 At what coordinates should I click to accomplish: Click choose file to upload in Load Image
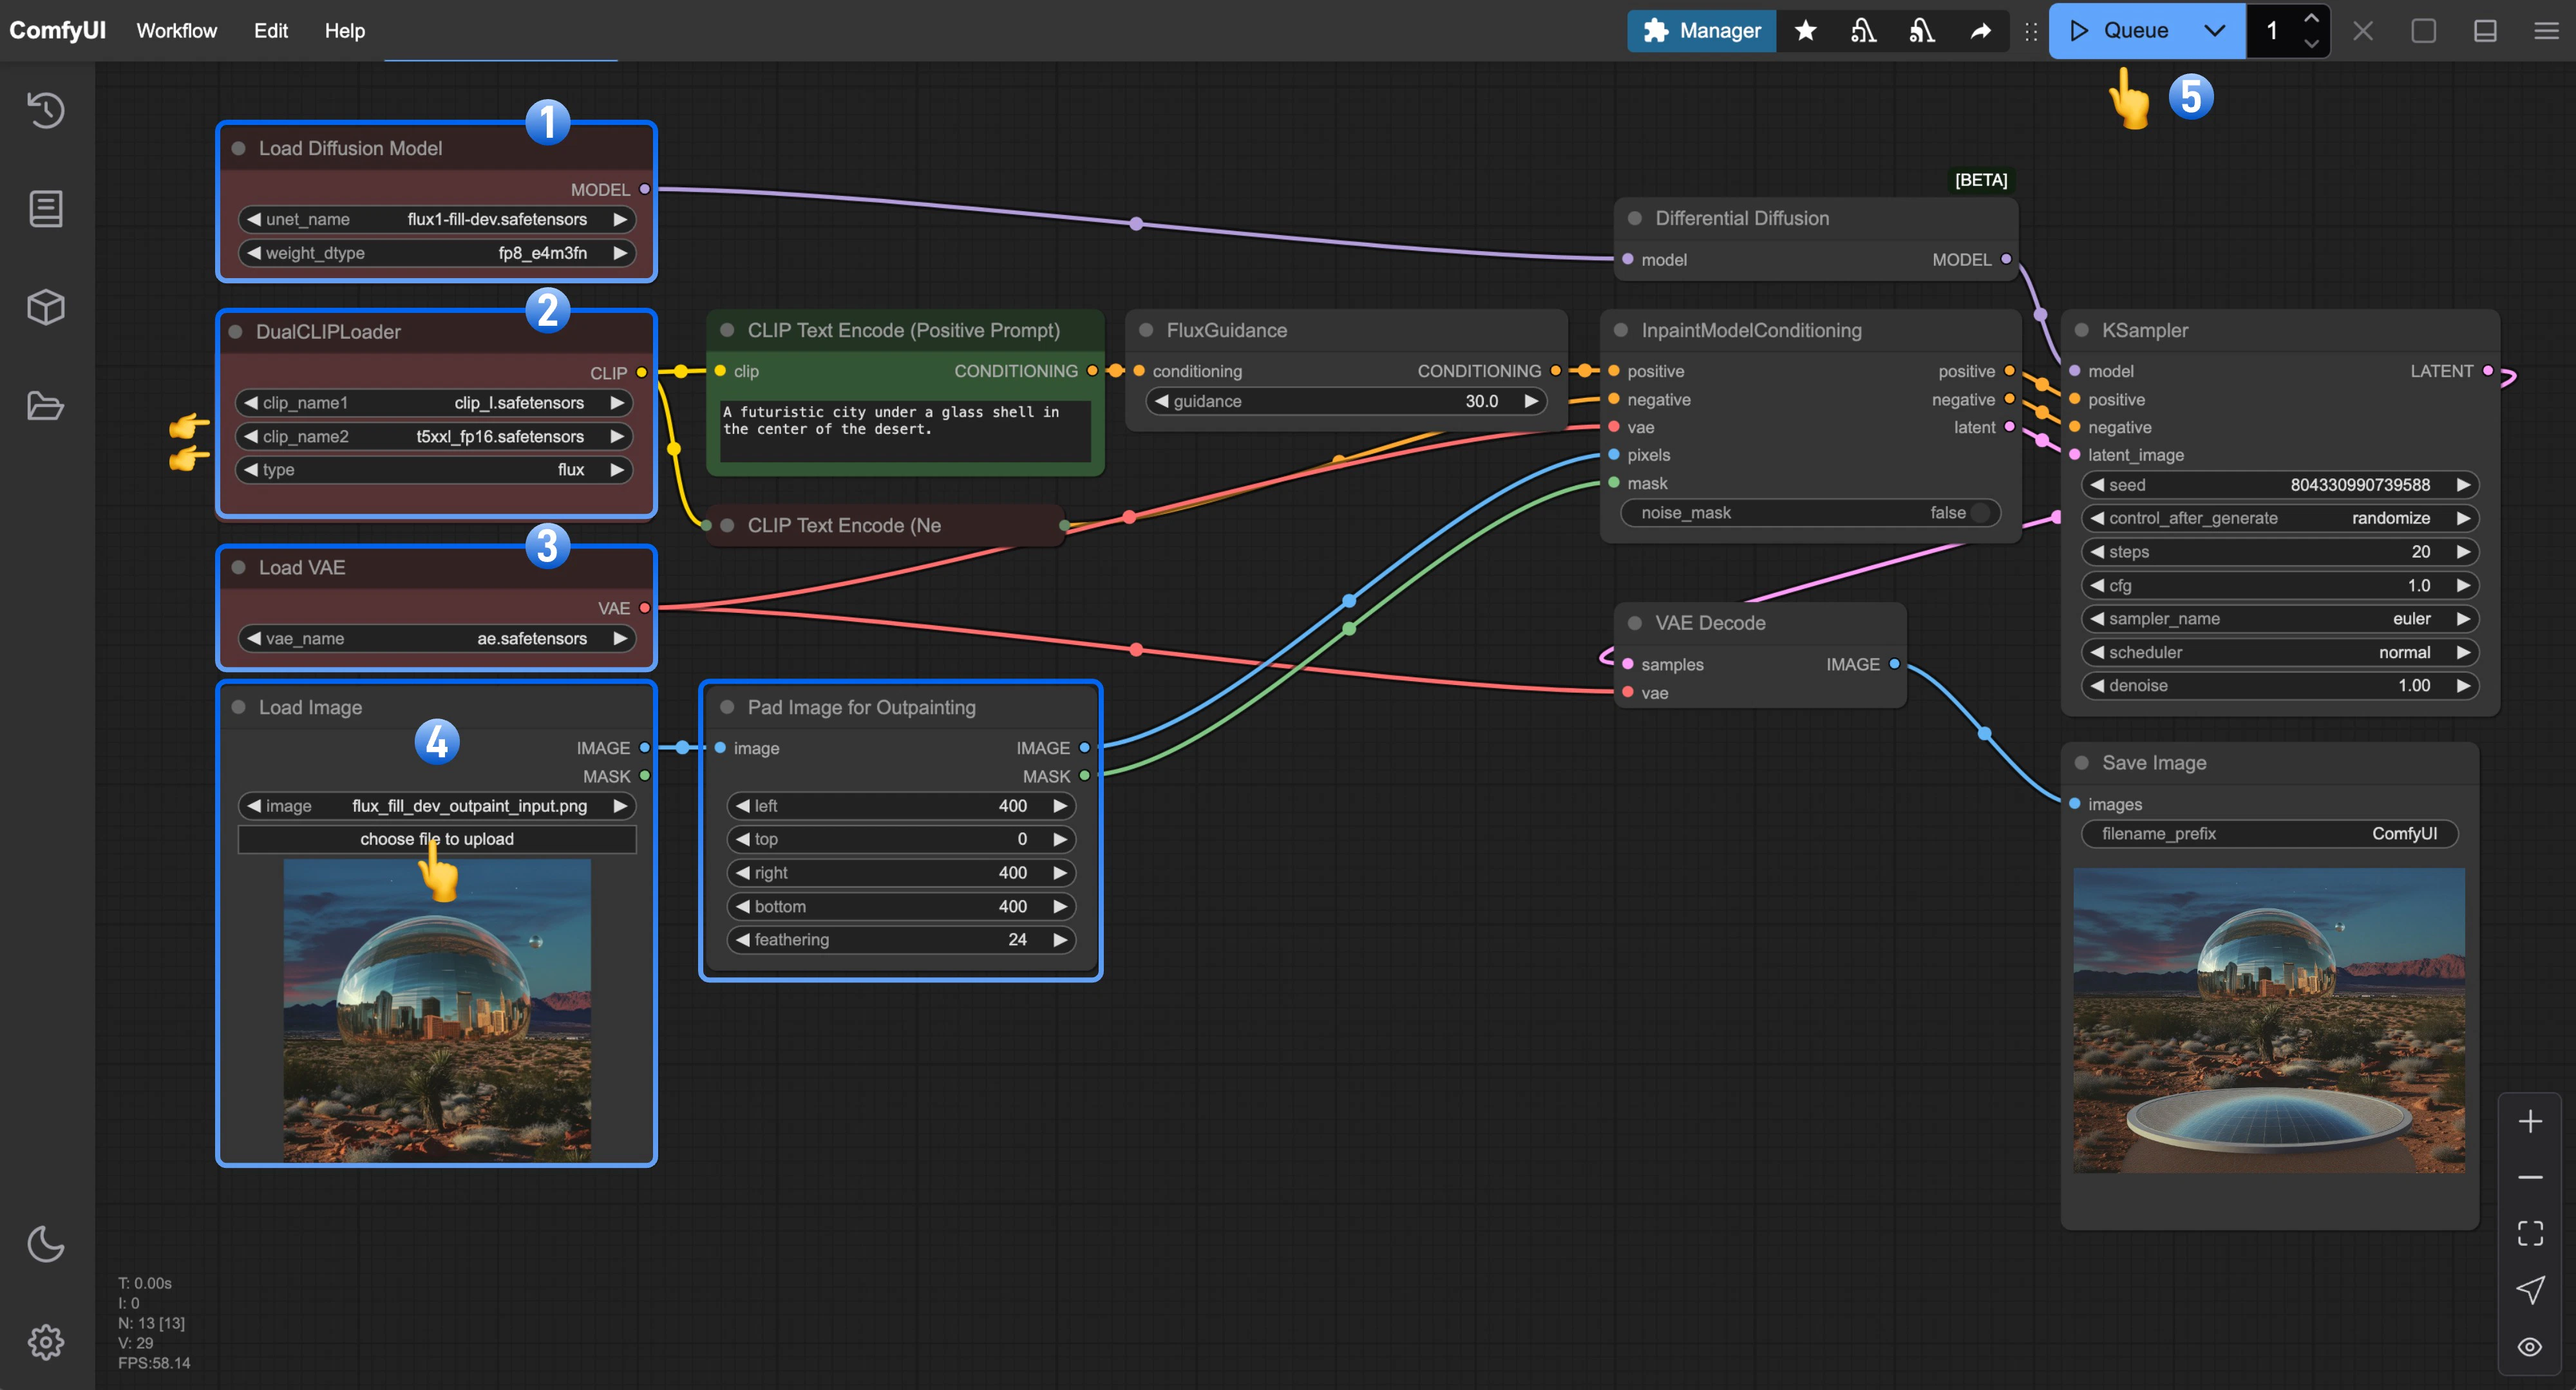click(x=436, y=839)
